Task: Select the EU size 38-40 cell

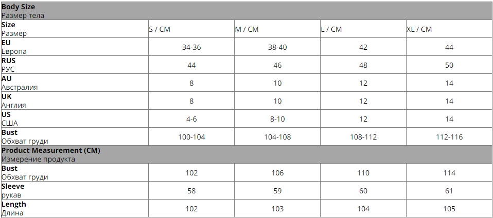Action: tap(277, 47)
